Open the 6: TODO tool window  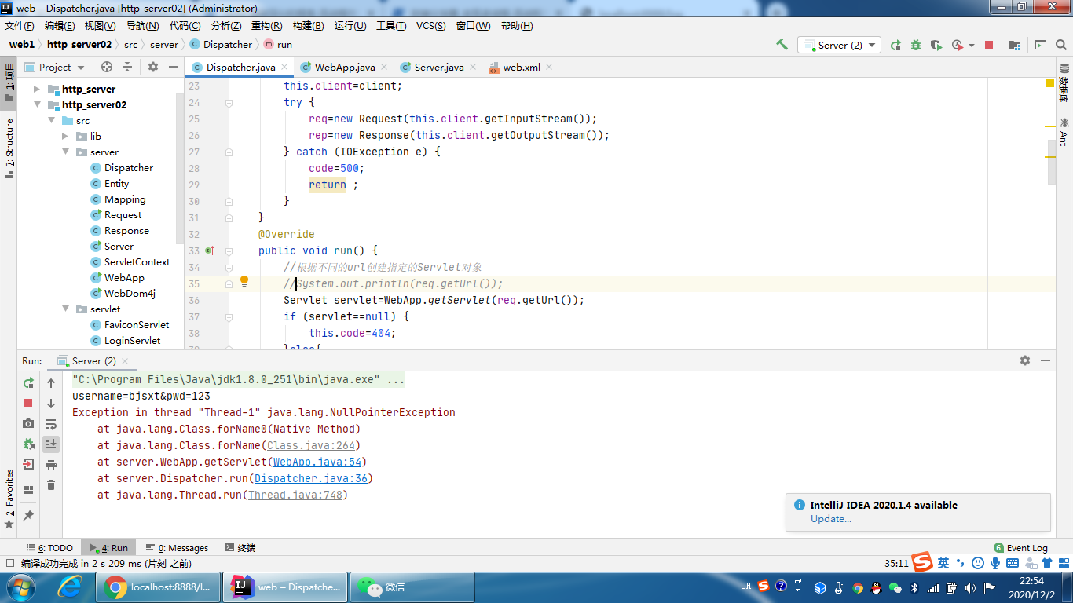tap(49, 547)
